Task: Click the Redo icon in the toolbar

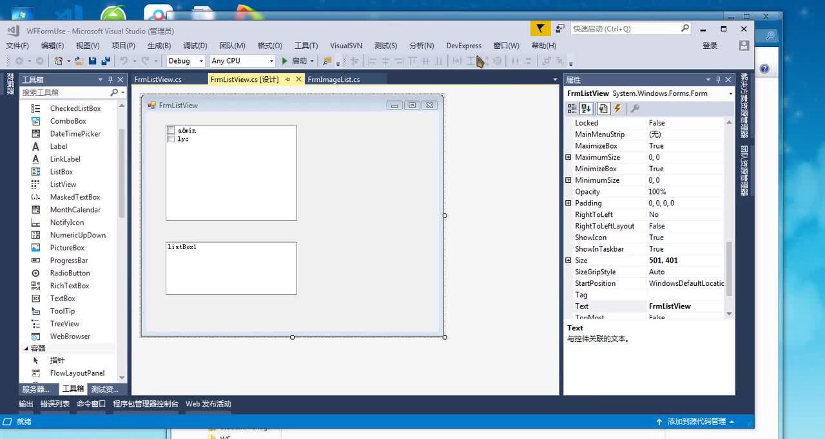Action: click(145, 61)
